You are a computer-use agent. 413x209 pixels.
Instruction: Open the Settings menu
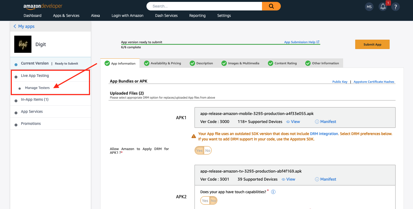[x=224, y=16]
